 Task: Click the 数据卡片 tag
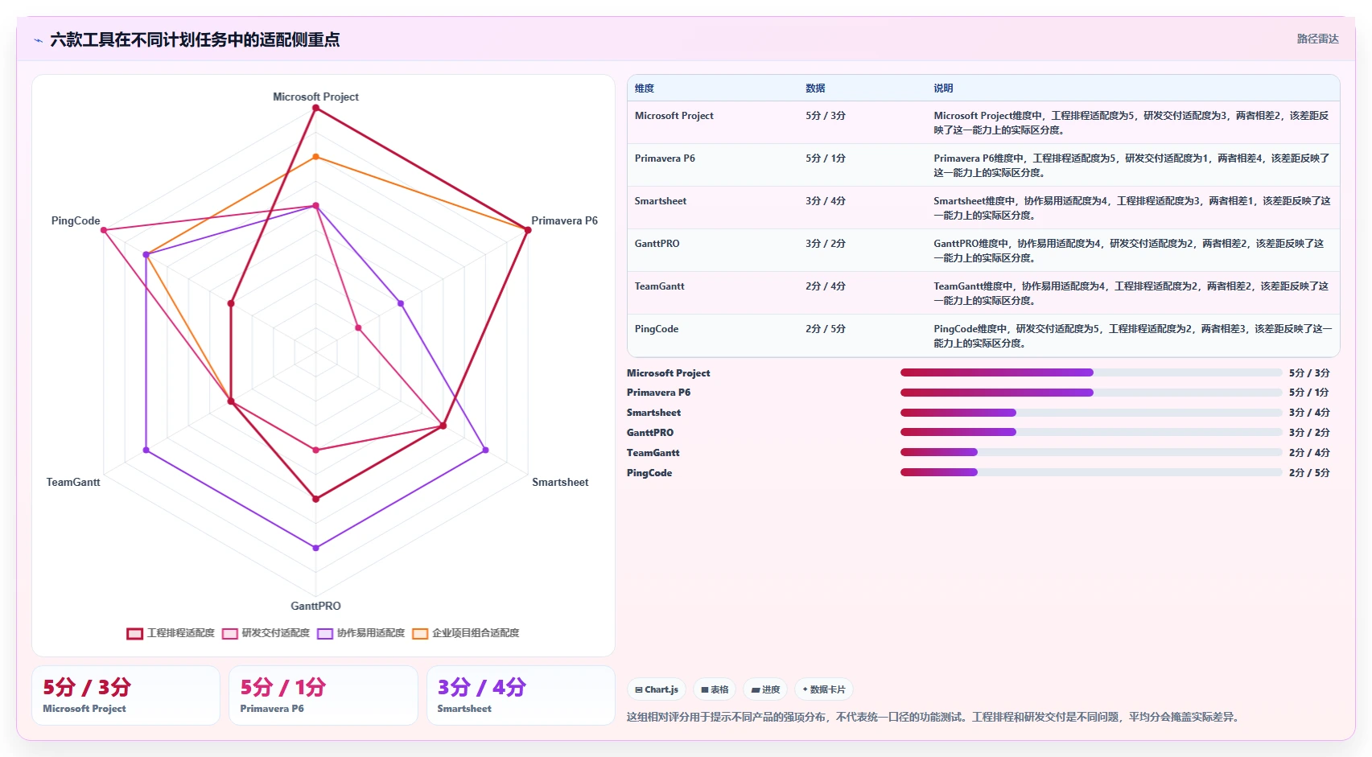tap(824, 689)
